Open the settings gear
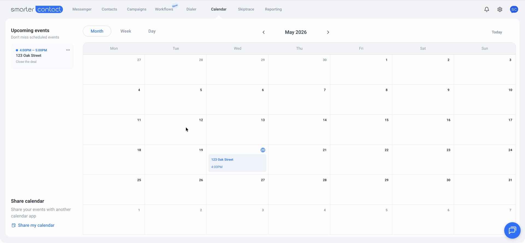525x243 pixels. coord(500,9)
